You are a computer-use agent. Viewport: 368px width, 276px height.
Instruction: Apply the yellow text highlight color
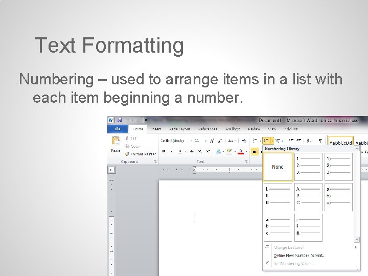[x=229, y=152]
